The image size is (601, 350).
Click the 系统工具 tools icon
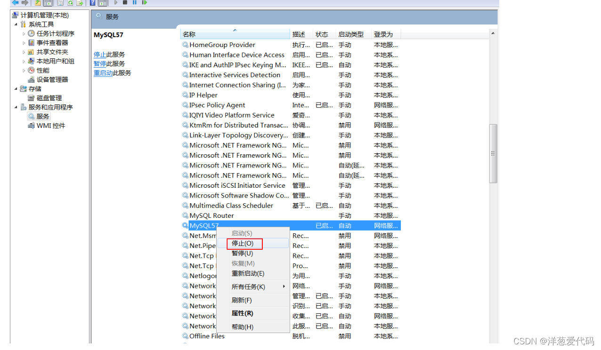point(23,24)
